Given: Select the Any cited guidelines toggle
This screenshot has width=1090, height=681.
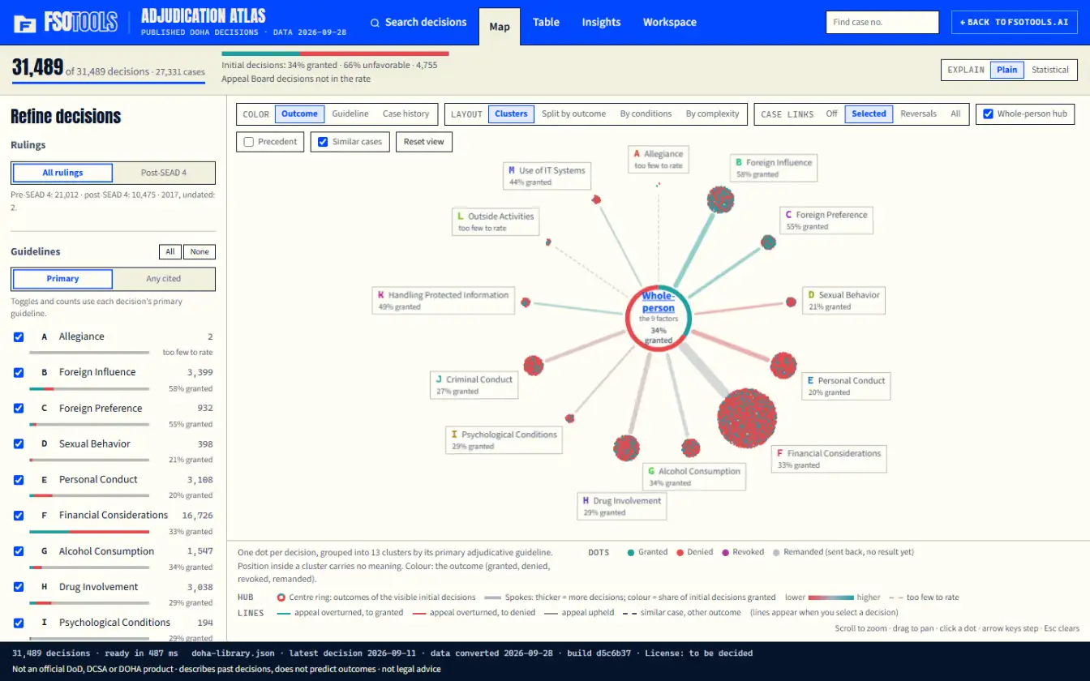Looking at the screenshot, I should point(164,279).
